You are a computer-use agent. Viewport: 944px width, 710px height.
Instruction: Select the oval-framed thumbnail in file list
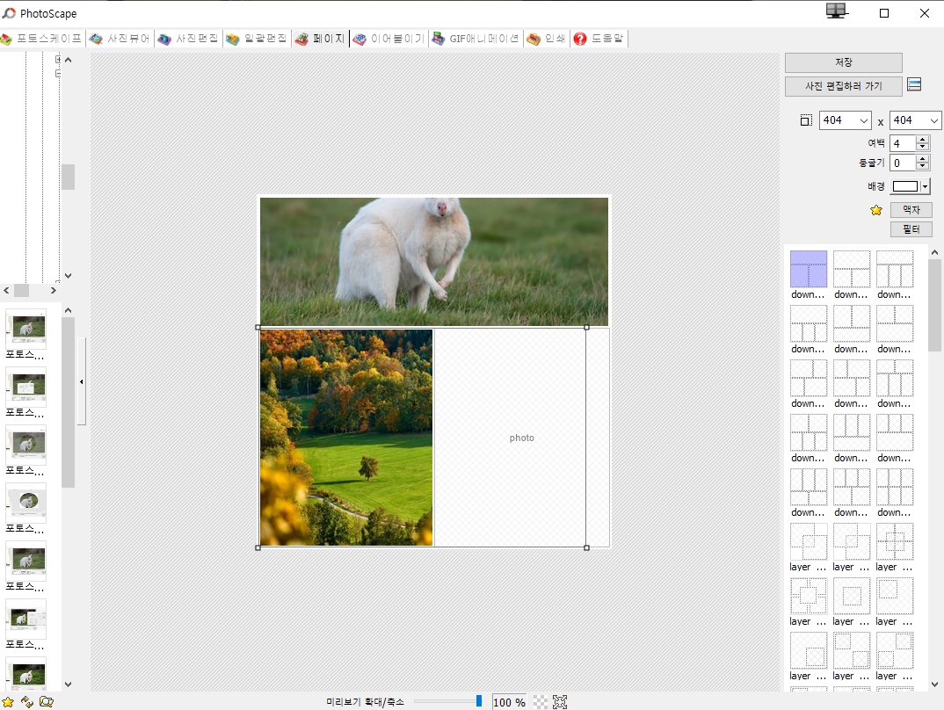25,503
